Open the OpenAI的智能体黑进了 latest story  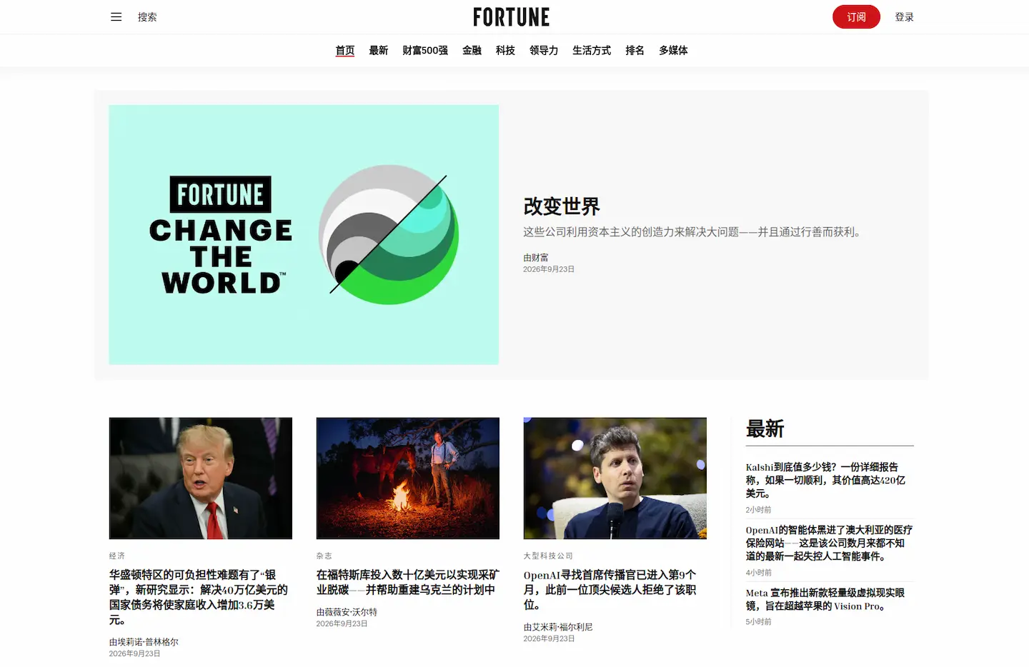point(829,543)
